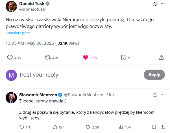Open Grok icon on Mentzen's reply
The height and width of the screenshot is (133, 170).
click(155, 95)
